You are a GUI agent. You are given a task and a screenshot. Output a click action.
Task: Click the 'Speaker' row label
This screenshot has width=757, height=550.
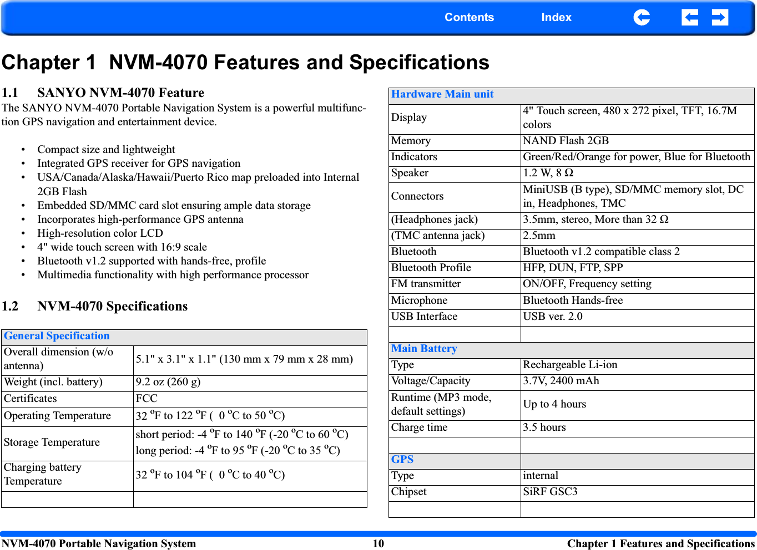[410, 173]
